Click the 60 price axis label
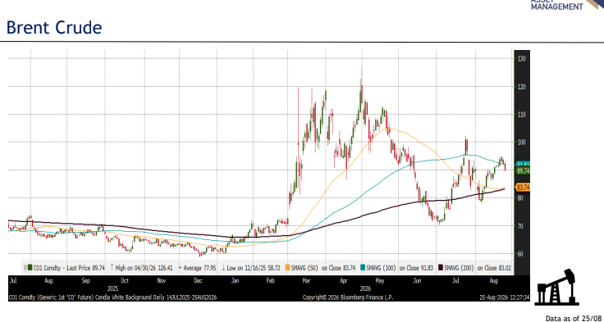 [x=520, y=253]
